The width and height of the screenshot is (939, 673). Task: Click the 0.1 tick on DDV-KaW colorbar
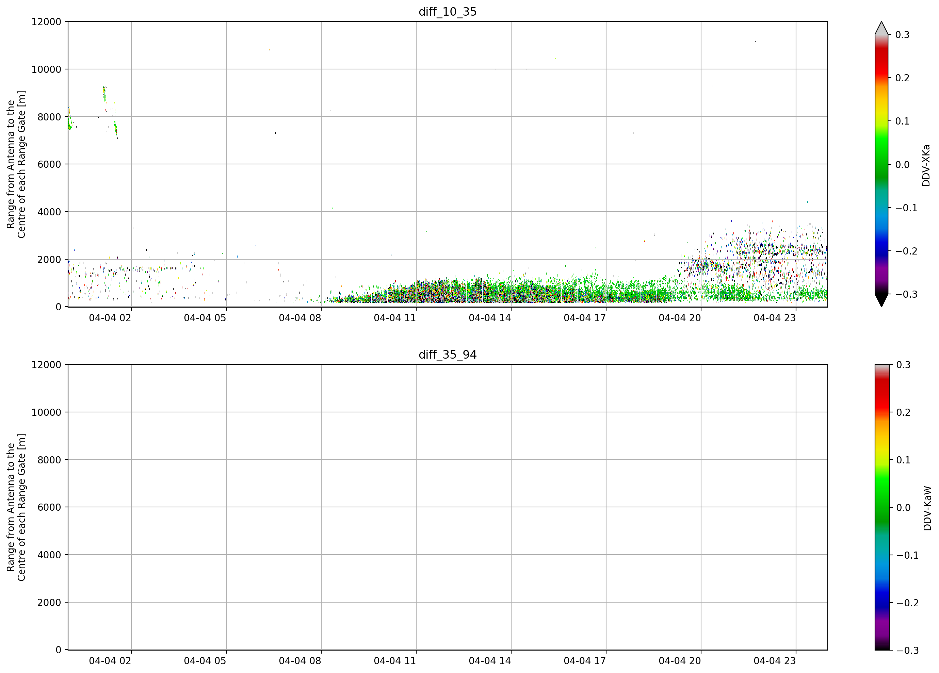903,460
